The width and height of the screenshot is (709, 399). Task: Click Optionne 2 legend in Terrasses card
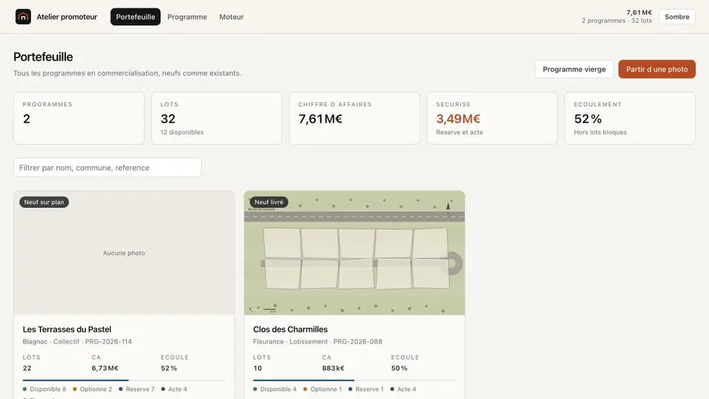pyautogui.click(x=92, y=389)
